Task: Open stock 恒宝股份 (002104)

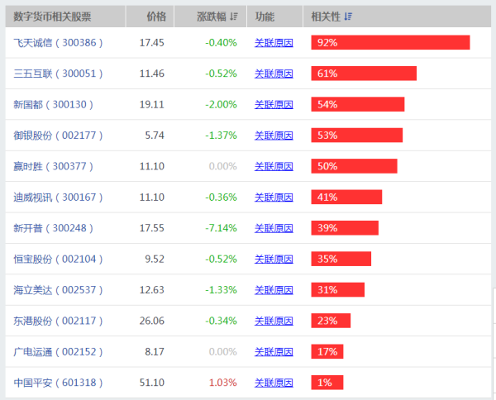Action: [x=58, y=259]
